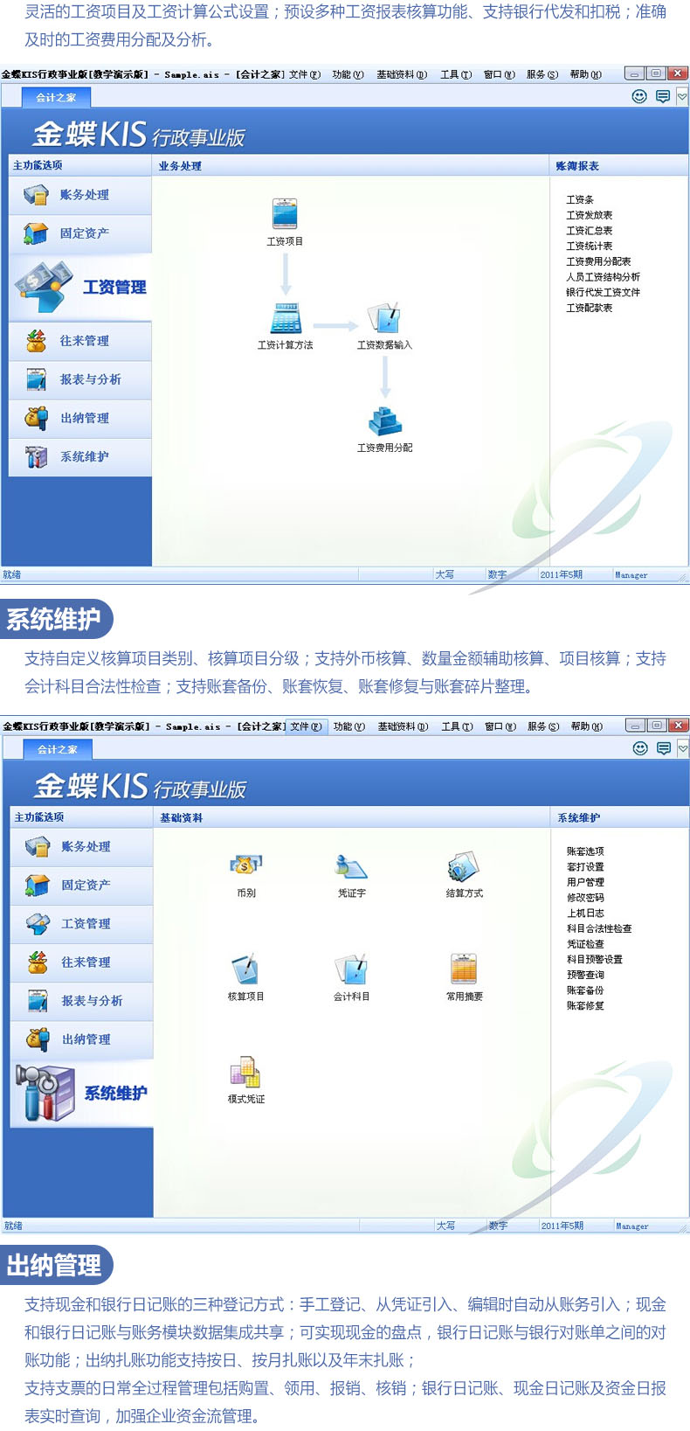The height and width of the screenshot is (1431, 690).
Task: Open the 修改密码 link
Action: (585, 898)
